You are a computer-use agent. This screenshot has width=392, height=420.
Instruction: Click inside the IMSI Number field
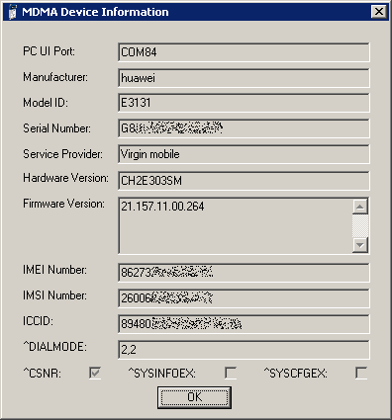tap(244, 298)
